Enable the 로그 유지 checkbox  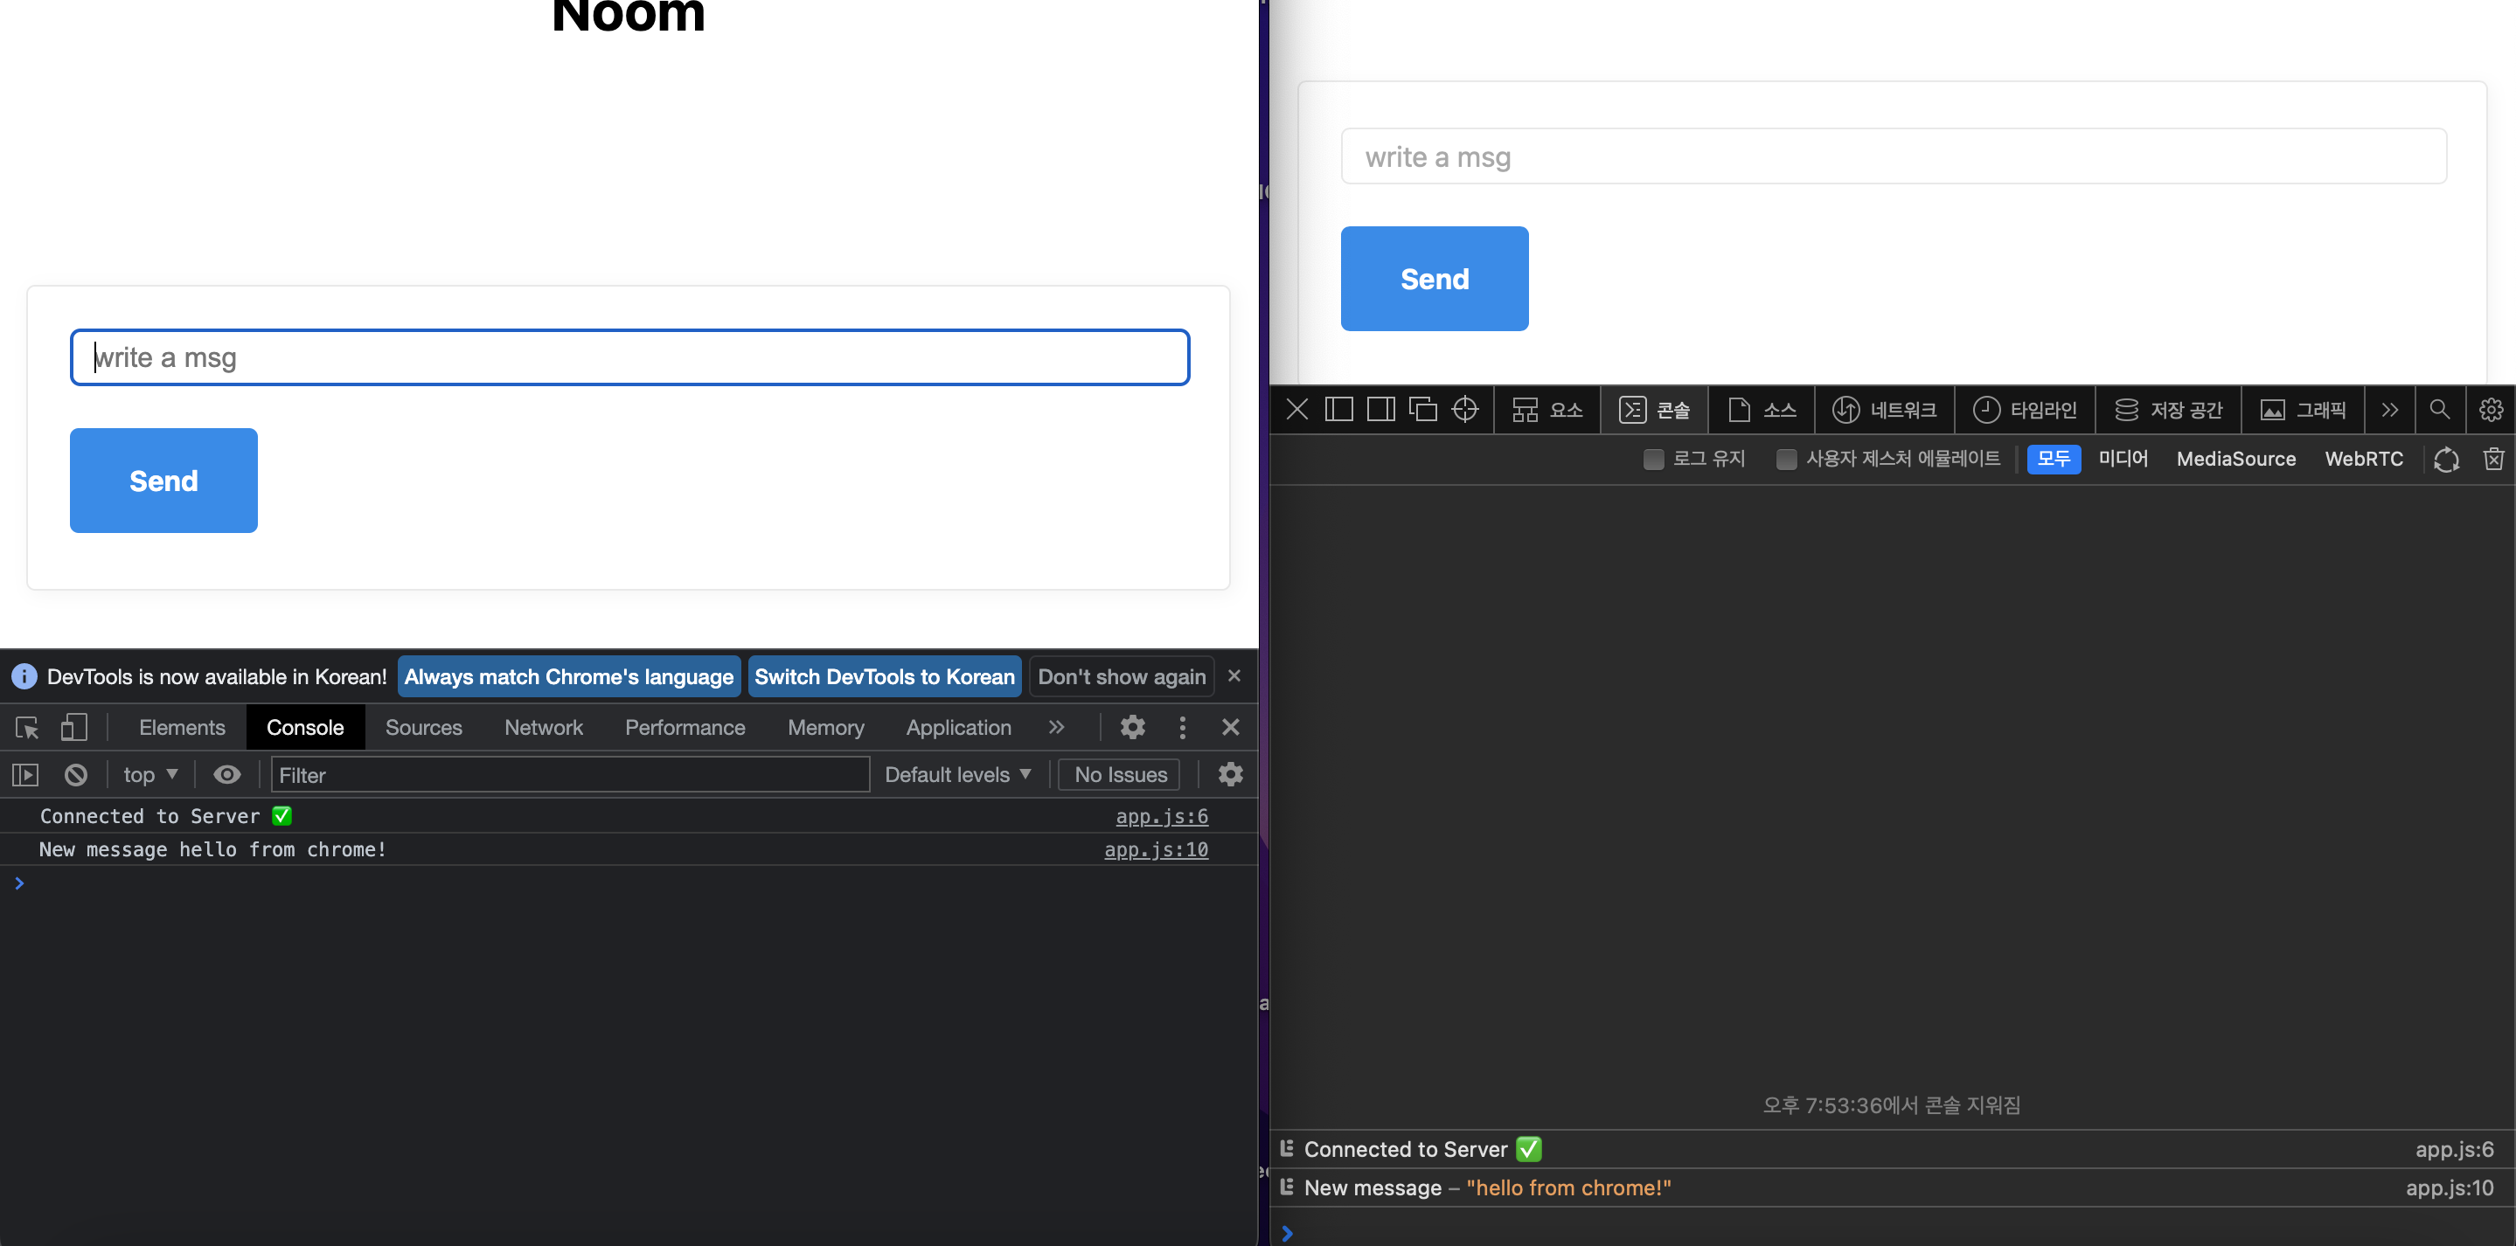(x=1652, y=459)
